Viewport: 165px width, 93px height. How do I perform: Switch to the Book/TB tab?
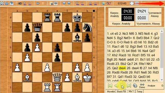coord(121,91)
